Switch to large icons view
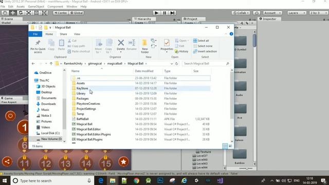 230,146
